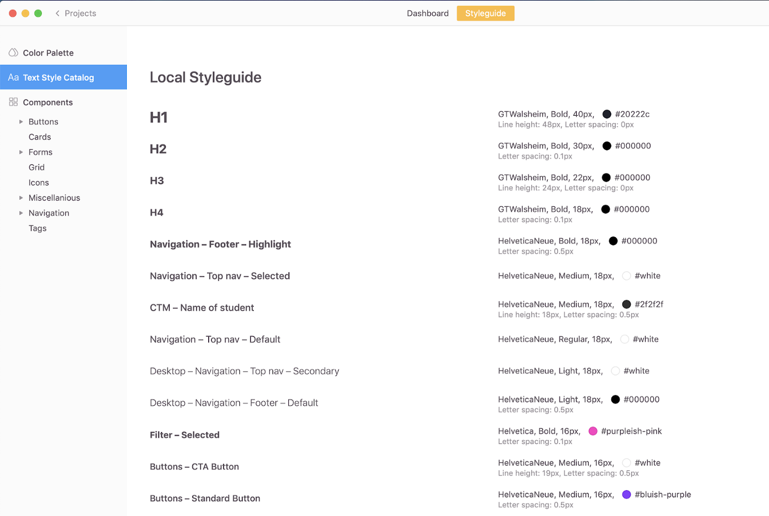
Task: Open the Grid components item
Action: coord(36,167)
